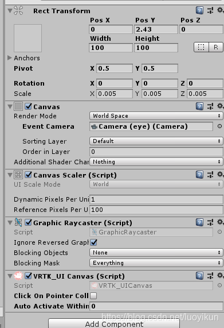Open Graphic Raycaster gear settings menu

220,222
